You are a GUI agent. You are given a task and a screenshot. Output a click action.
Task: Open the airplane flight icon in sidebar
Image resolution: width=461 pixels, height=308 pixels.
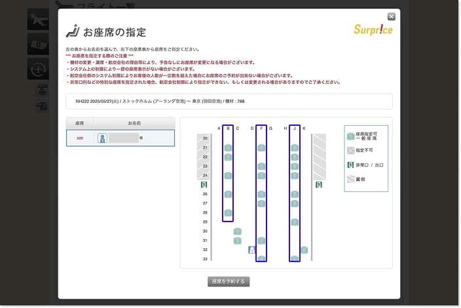point(38,19)
